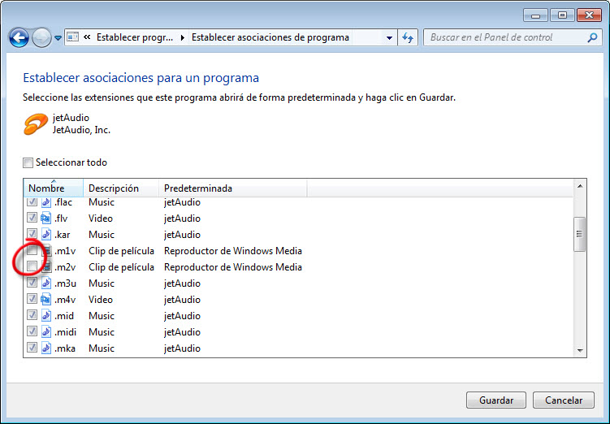Expand hidden breadcrumb chevron in address bar
The width and height of the screenshot is (610, 424).
tap(87, 37)
